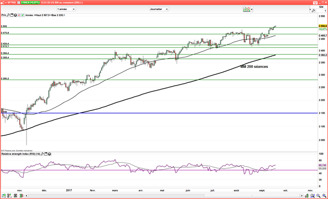The width and height of the screenshot is (328, 199).
Task: Click the 2 150 price axis label
Action: [x=322, y=113]
